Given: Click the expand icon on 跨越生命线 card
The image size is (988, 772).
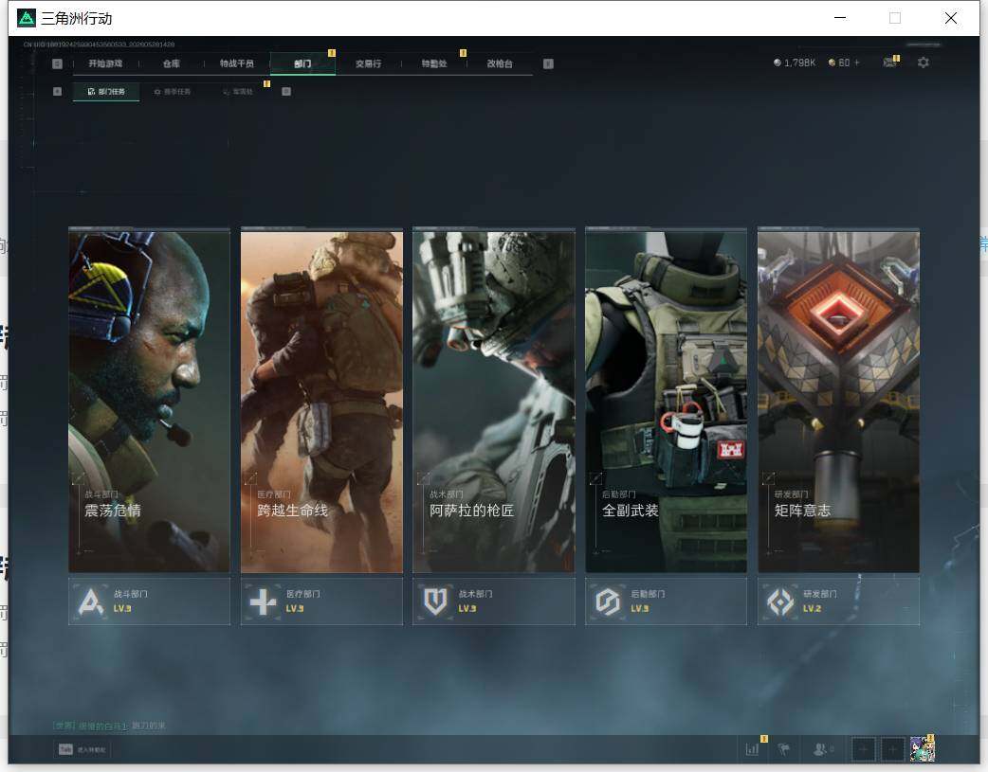Looking at the screenshot, I should click(x=250, y=478).
